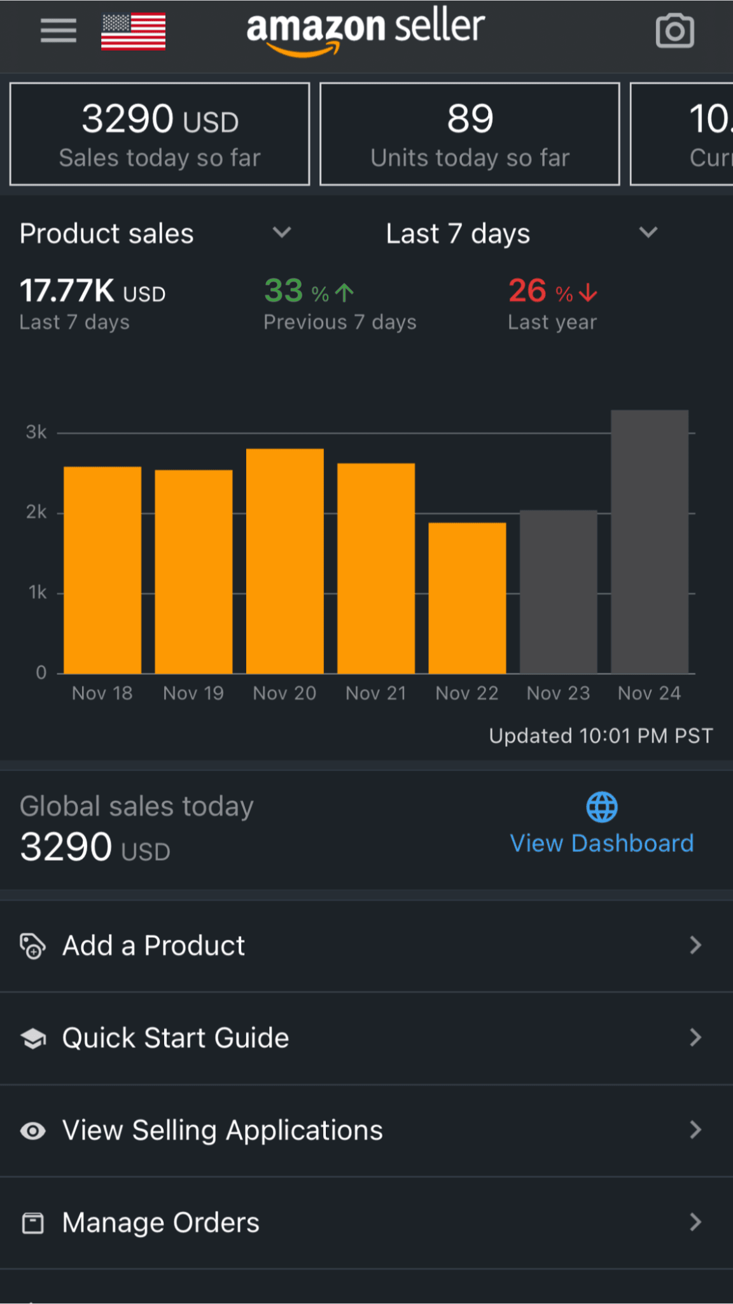Tap the globe icon above View Dashboard
This screenshot has width=733, height=1304.
(x=601, y=807)
